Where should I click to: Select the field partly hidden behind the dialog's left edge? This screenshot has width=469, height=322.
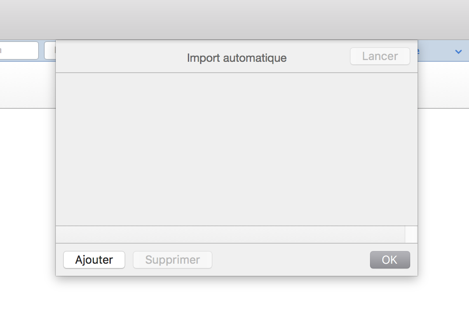click(50, 50)
